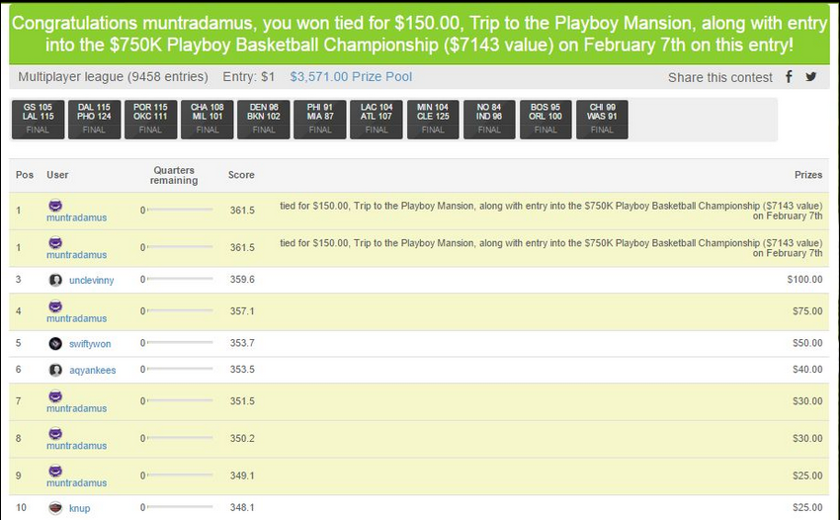Open the $3,571.00 Prize Pool link
The height and width of the screenshot is (520, 840).
[351, 77]
